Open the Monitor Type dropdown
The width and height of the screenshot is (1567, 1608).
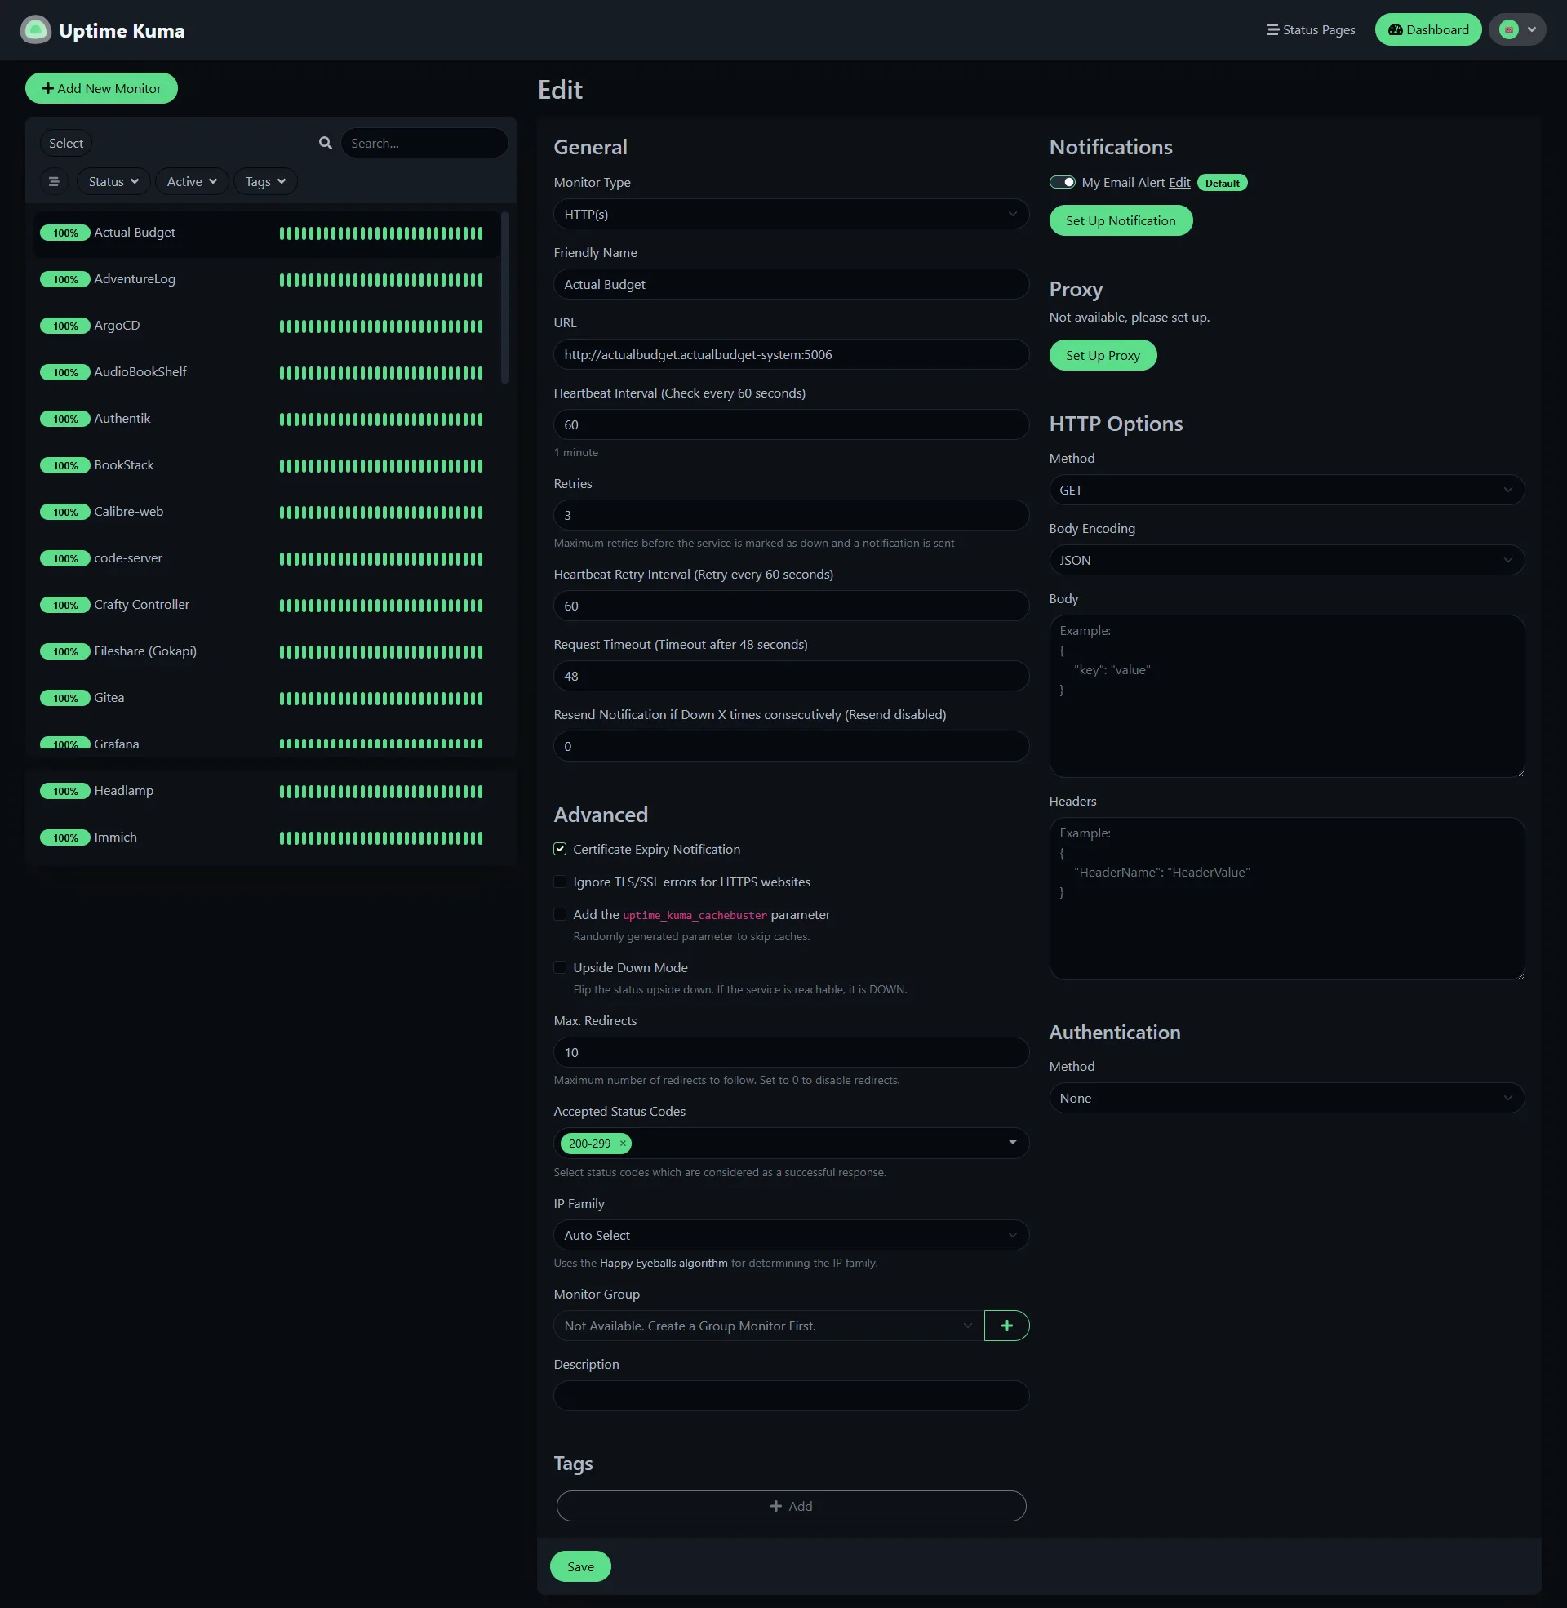click(x=791, y=214)
